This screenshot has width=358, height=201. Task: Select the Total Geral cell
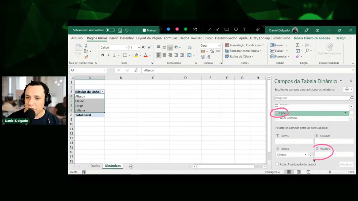coord(89,115)
